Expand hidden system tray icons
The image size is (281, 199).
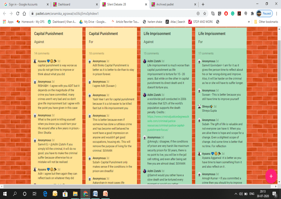pos(236,194)
